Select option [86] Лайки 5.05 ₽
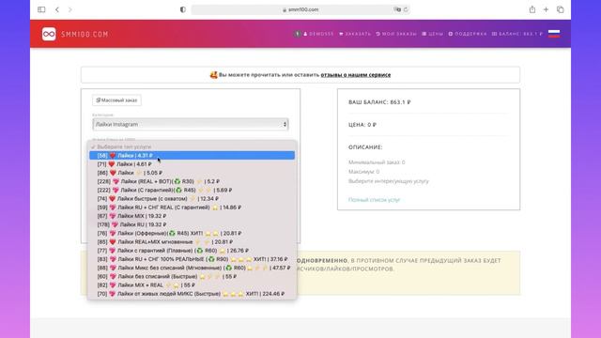 point(192,173)
